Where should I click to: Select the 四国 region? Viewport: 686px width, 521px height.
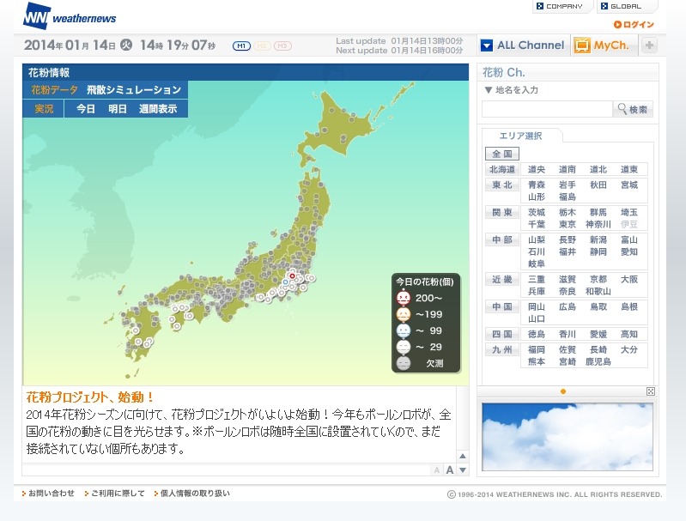(501, 334)
